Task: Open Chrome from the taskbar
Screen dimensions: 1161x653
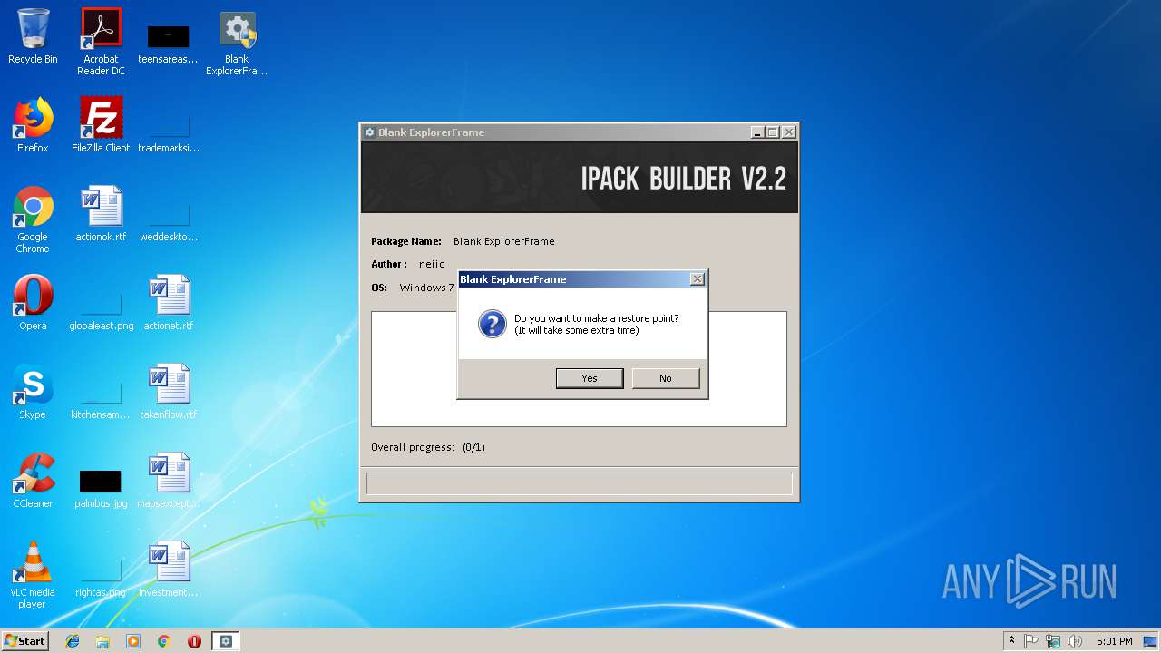Action: coord(164,641)
